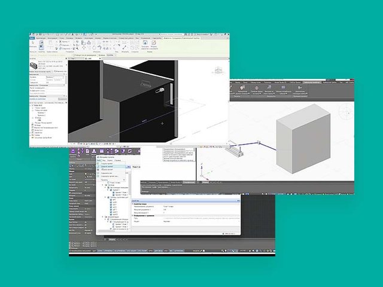
Task: Click the purple globe icon in bottom ribbon
Action: click(x=117, y=151)
